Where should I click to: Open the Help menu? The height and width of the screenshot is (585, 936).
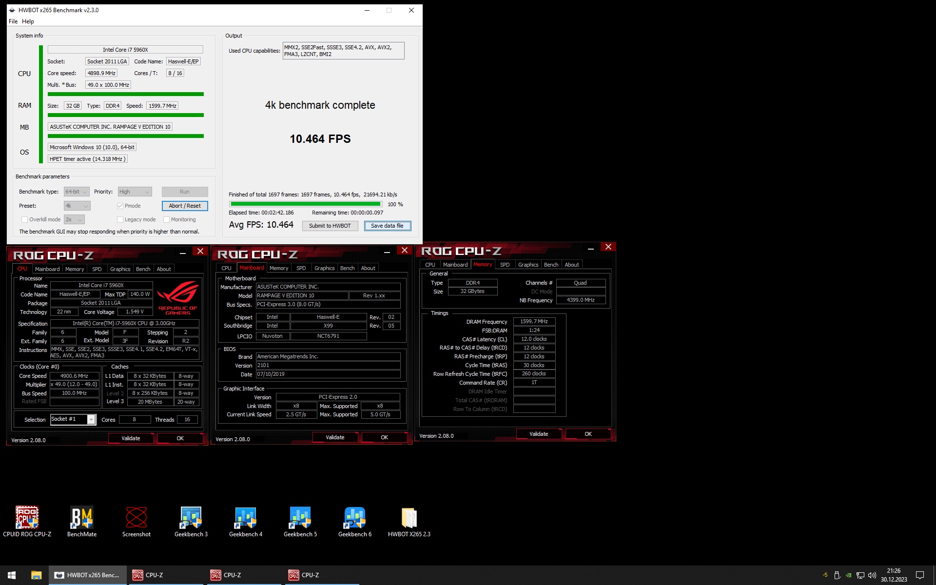tap(28, 21)
